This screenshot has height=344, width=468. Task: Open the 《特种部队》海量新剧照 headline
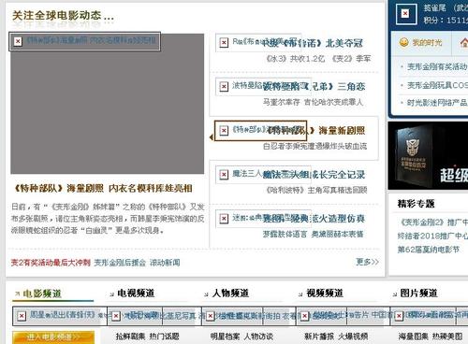click(x=315, y=130)
